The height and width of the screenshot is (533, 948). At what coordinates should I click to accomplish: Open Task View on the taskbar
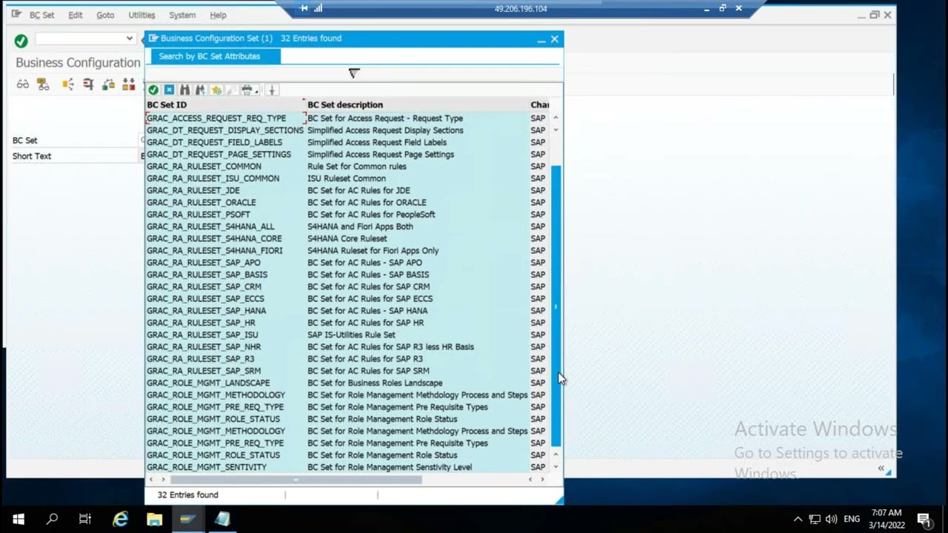pos(85,519)
